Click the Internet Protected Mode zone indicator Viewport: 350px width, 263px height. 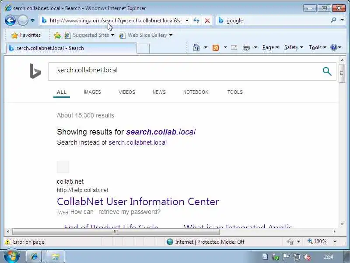[205, 242]
